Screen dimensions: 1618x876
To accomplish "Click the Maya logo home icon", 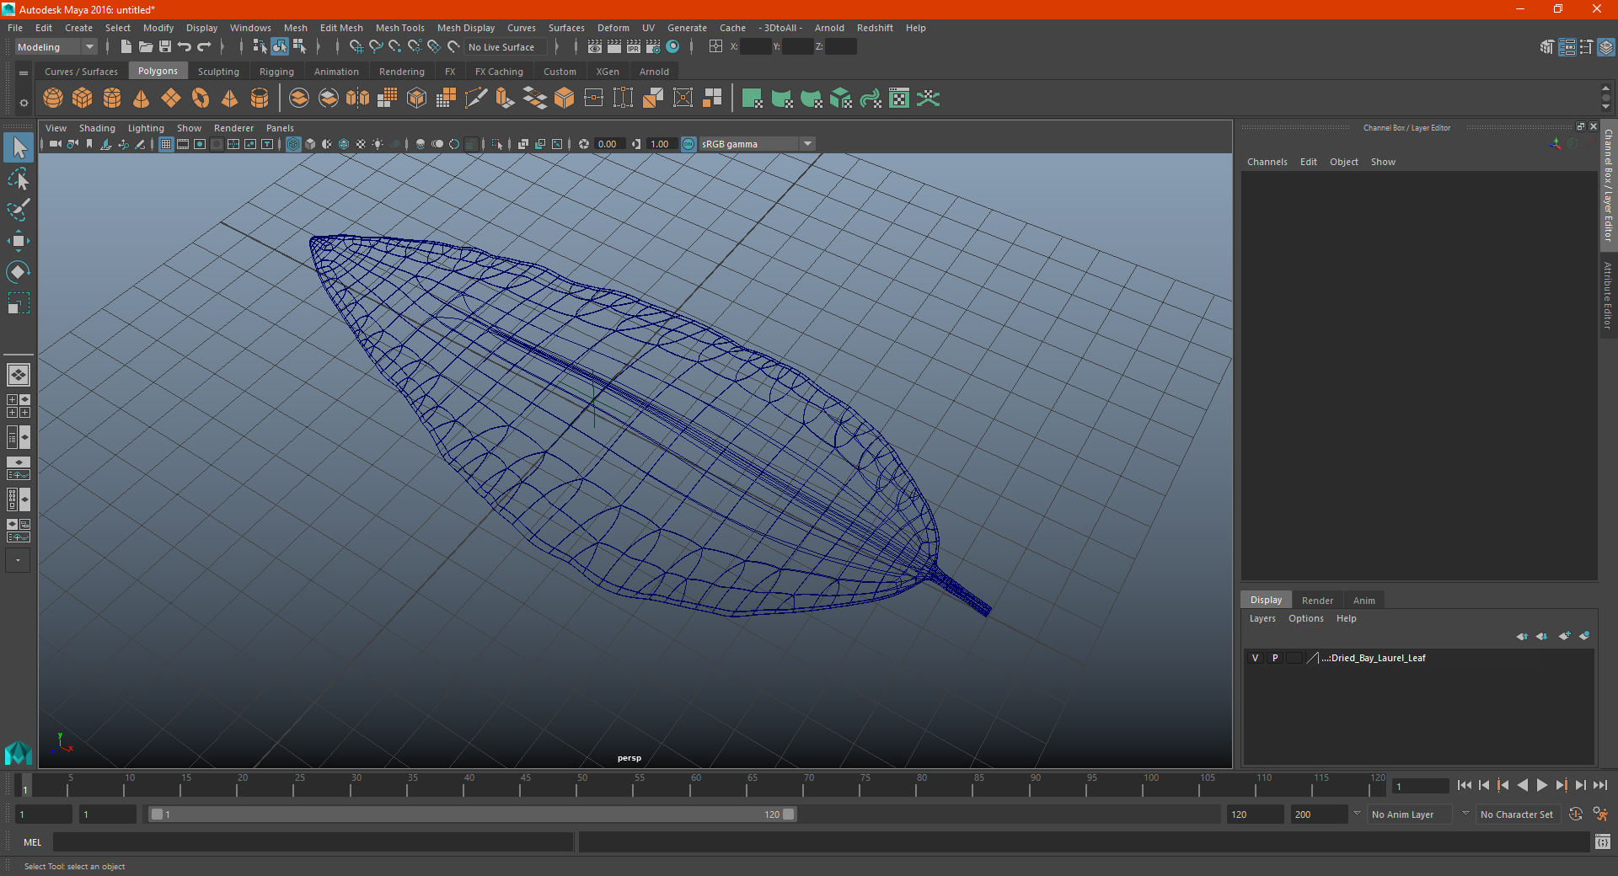I will click(x=19, y=752).
